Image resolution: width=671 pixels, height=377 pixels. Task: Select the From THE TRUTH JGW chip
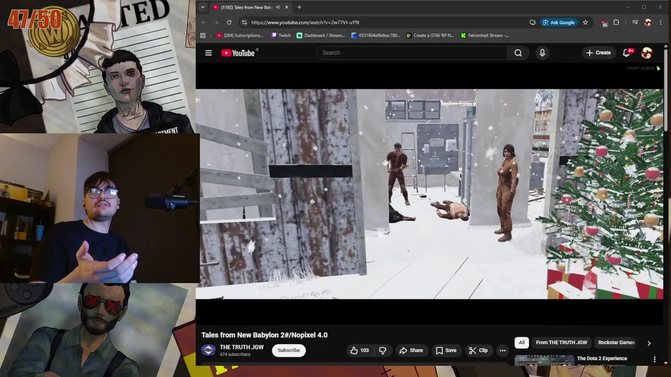click(561, 342)
